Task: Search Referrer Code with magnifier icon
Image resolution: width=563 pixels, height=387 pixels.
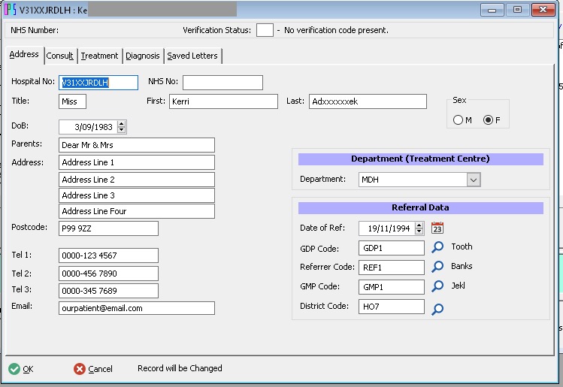Action: tap(437, 267)
